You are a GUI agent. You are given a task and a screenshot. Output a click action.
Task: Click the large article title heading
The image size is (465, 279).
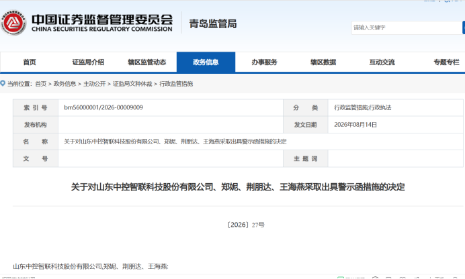coord(238,187)
